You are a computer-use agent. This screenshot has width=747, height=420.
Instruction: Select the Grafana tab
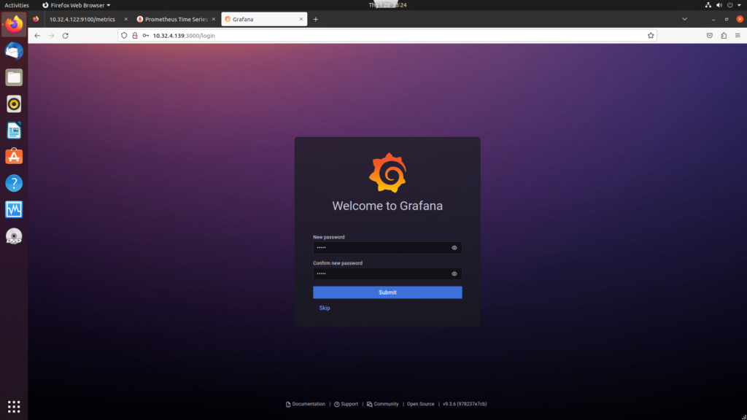[264, 20]
